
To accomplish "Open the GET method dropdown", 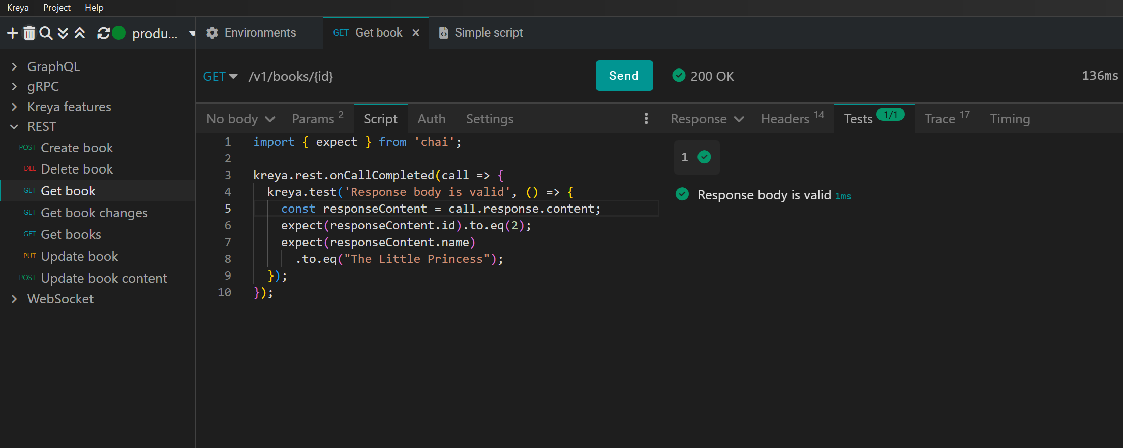I will coord(221,76).
